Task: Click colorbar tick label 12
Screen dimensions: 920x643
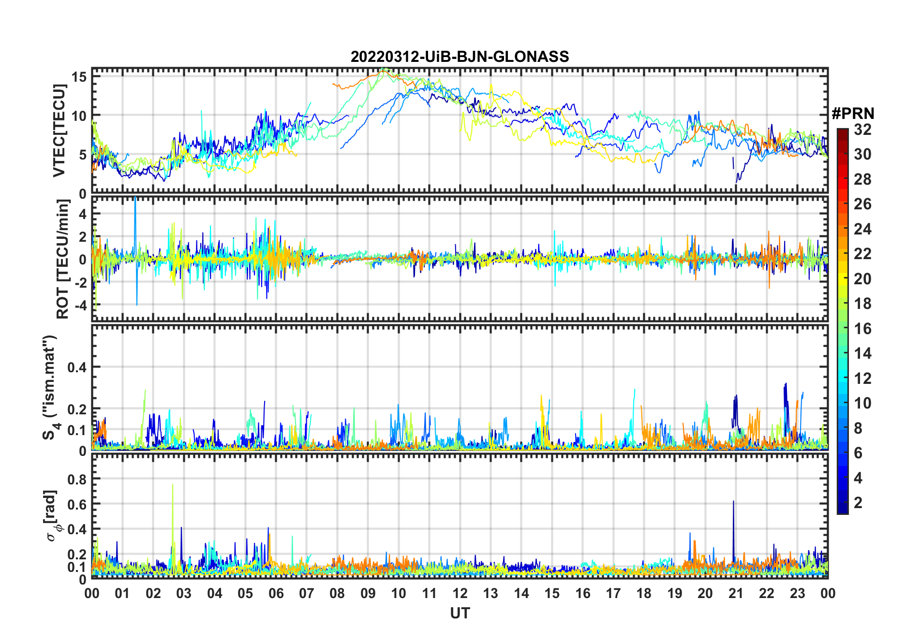Action: point(862,379)
